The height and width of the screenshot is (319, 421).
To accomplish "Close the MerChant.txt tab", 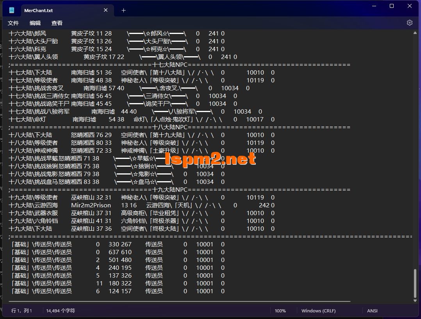I will coord(106,10).
